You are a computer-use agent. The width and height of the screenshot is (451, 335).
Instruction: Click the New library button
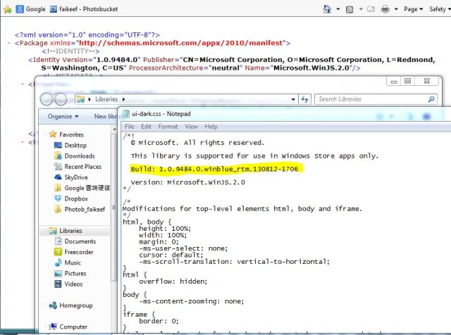click(x=106, y=116)
